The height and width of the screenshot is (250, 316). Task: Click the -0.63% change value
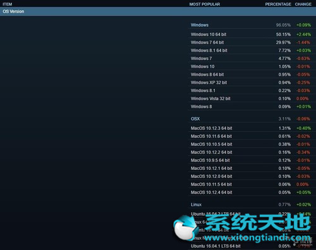303,58
